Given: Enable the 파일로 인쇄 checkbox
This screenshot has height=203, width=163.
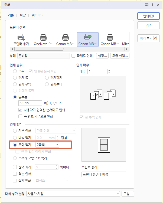Looking at the screenshot, I should click(x=73, y=56).
